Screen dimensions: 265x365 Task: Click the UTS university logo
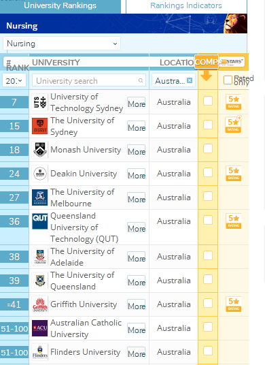[x=39, y=102]
